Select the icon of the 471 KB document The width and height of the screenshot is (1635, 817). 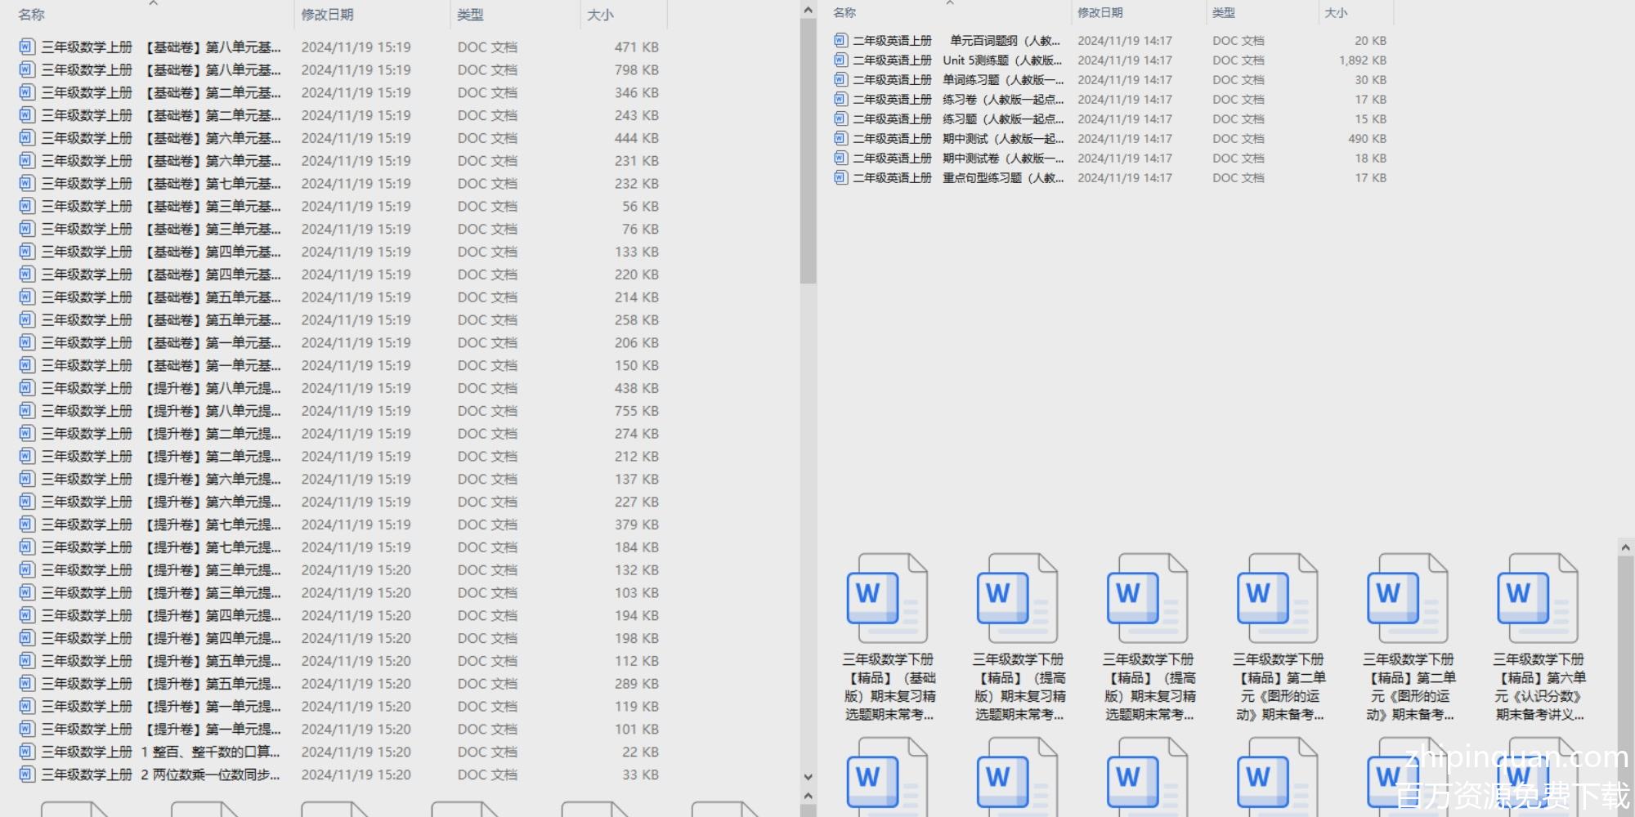tap(27, 47)
